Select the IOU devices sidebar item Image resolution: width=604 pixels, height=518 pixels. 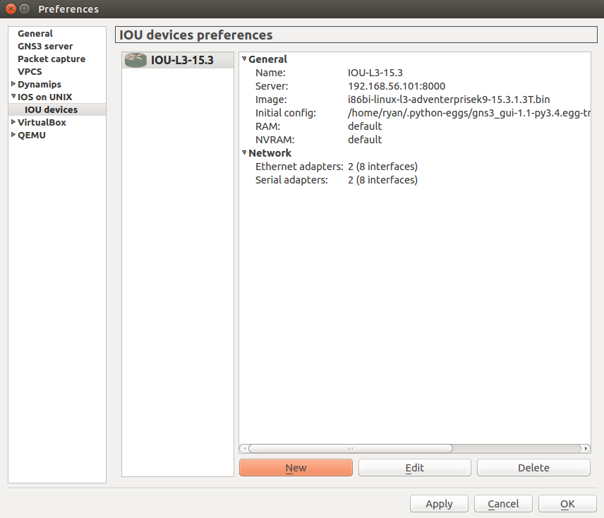click(x=52, y=110)
